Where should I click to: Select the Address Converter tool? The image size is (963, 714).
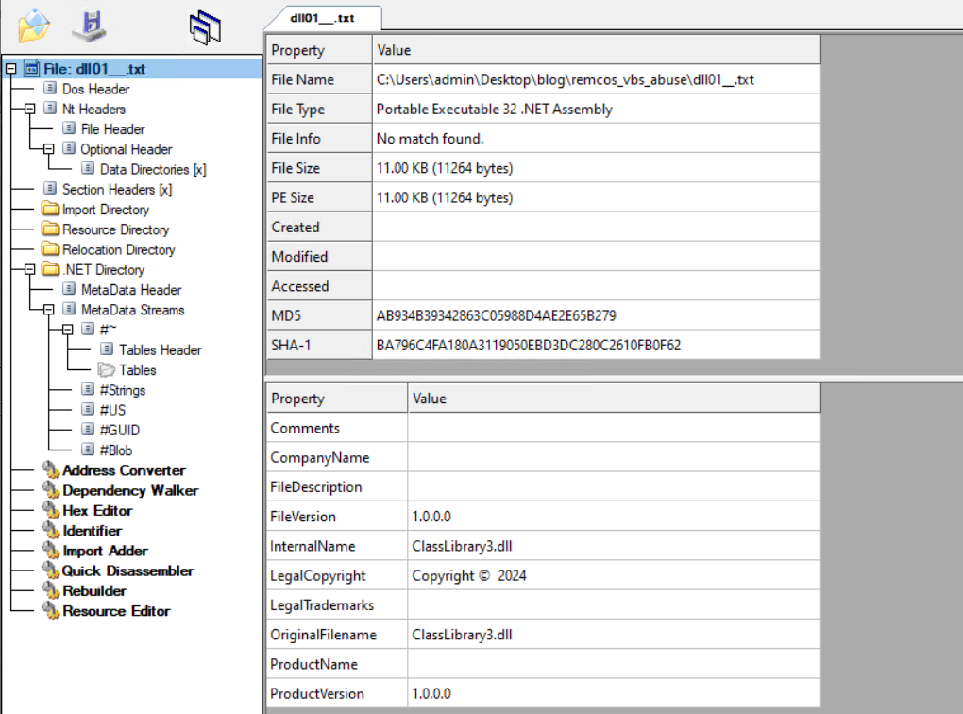click(x=124, y=470)
